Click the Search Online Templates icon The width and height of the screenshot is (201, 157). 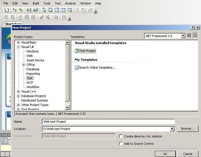77,68
